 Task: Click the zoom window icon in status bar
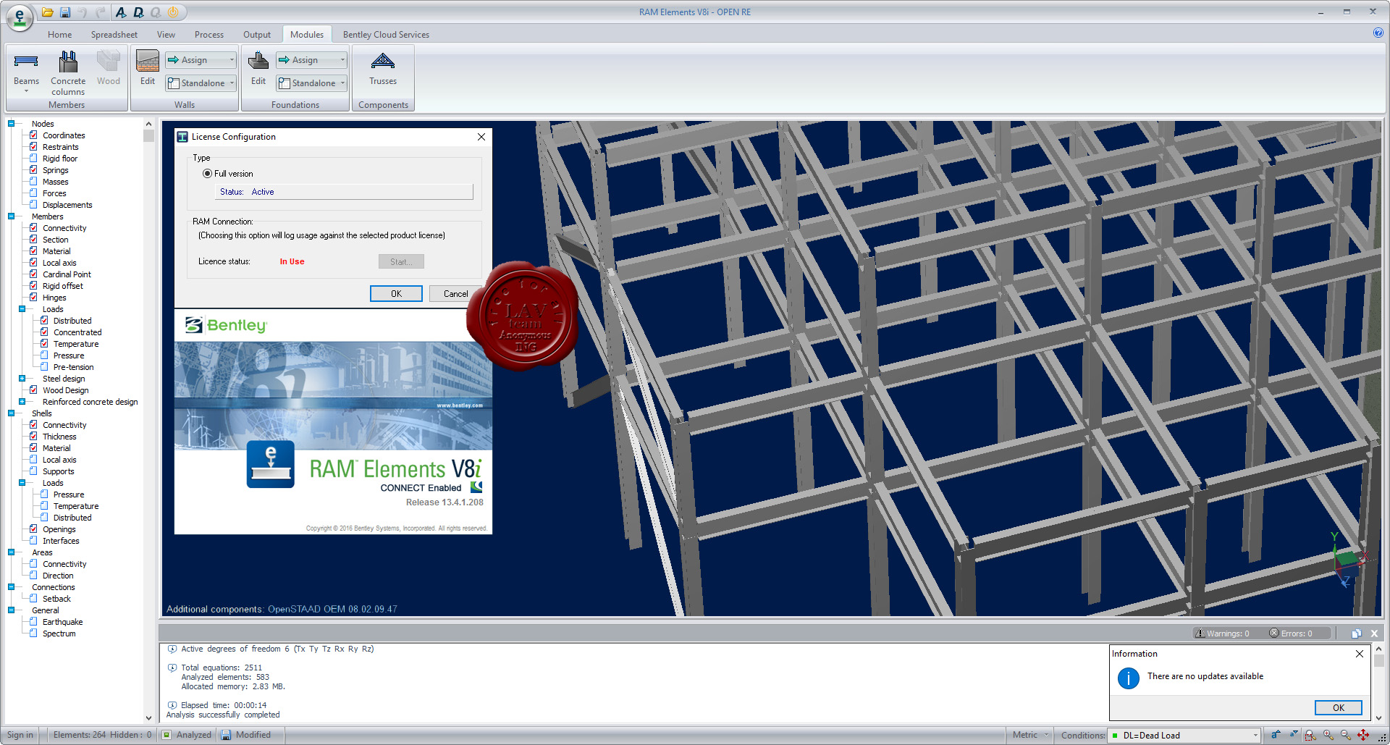[x=1311, y=735]
